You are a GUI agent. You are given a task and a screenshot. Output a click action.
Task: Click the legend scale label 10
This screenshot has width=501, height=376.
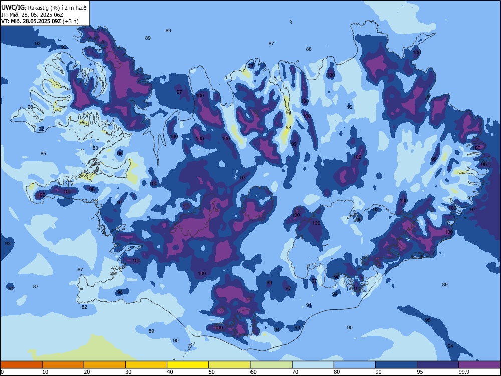point(45,372)
